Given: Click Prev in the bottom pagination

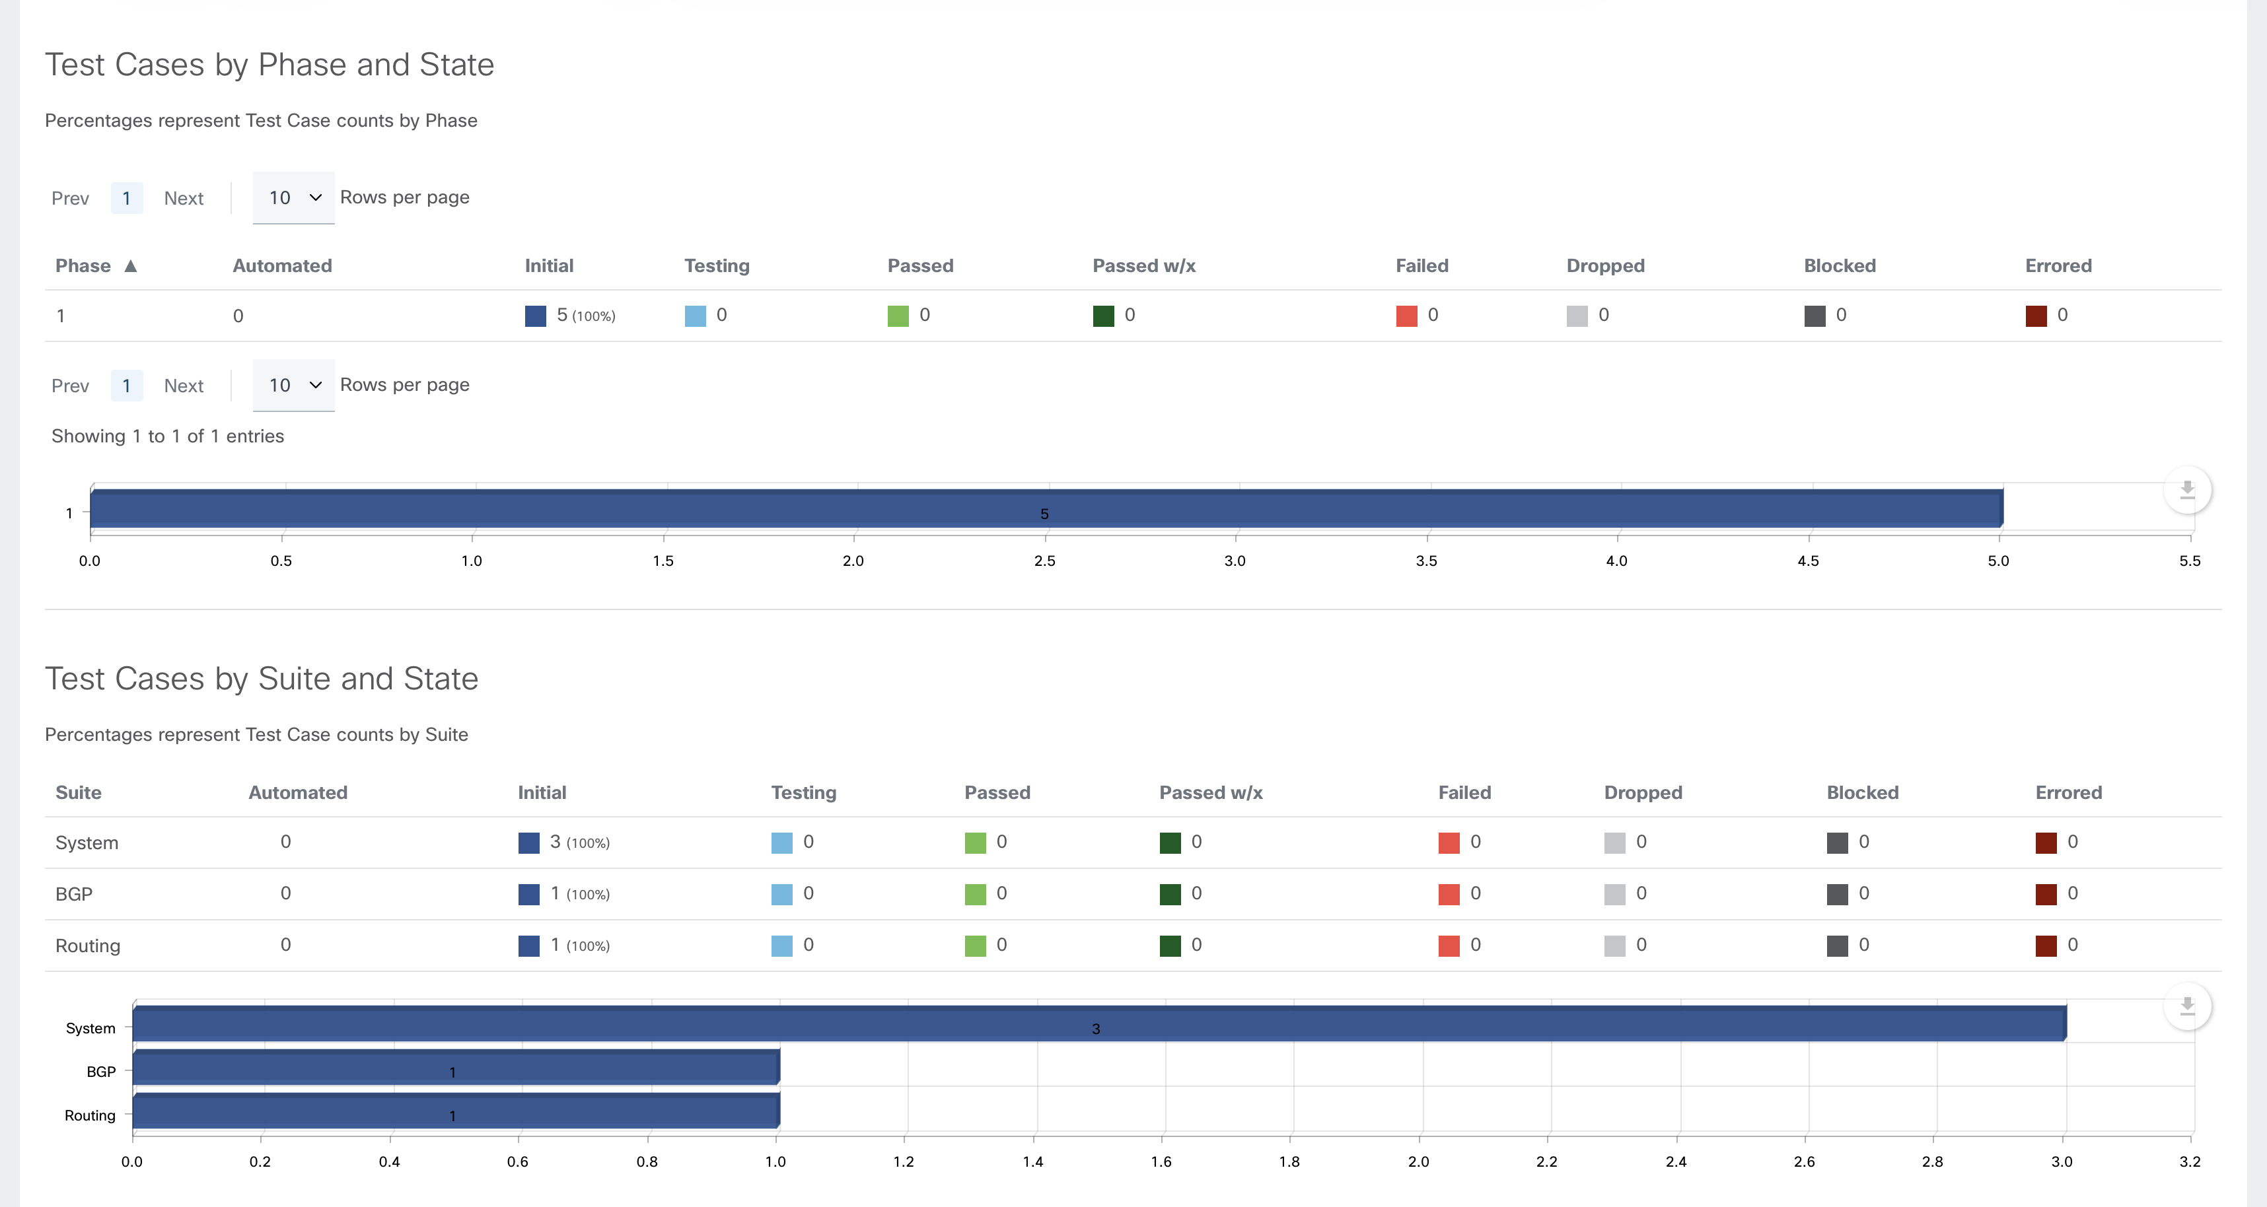Looking at the screenshot, I should (71, 386).
